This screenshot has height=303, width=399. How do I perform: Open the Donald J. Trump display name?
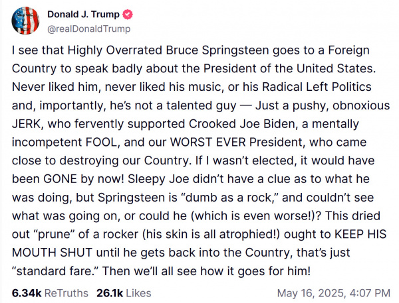pyautogui.click(x=82, y=15)
